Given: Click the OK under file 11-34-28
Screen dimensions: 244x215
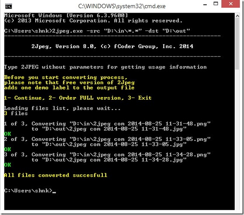Looking at the screenshot, I should (x=7, y=165).
